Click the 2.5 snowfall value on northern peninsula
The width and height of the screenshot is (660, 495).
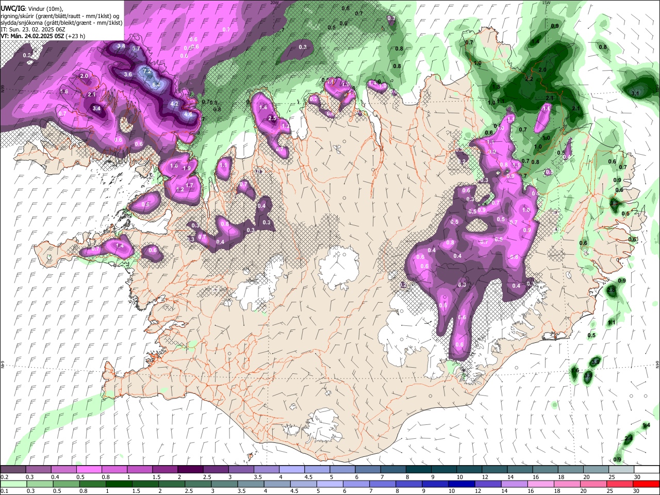[x=273, y=118]
